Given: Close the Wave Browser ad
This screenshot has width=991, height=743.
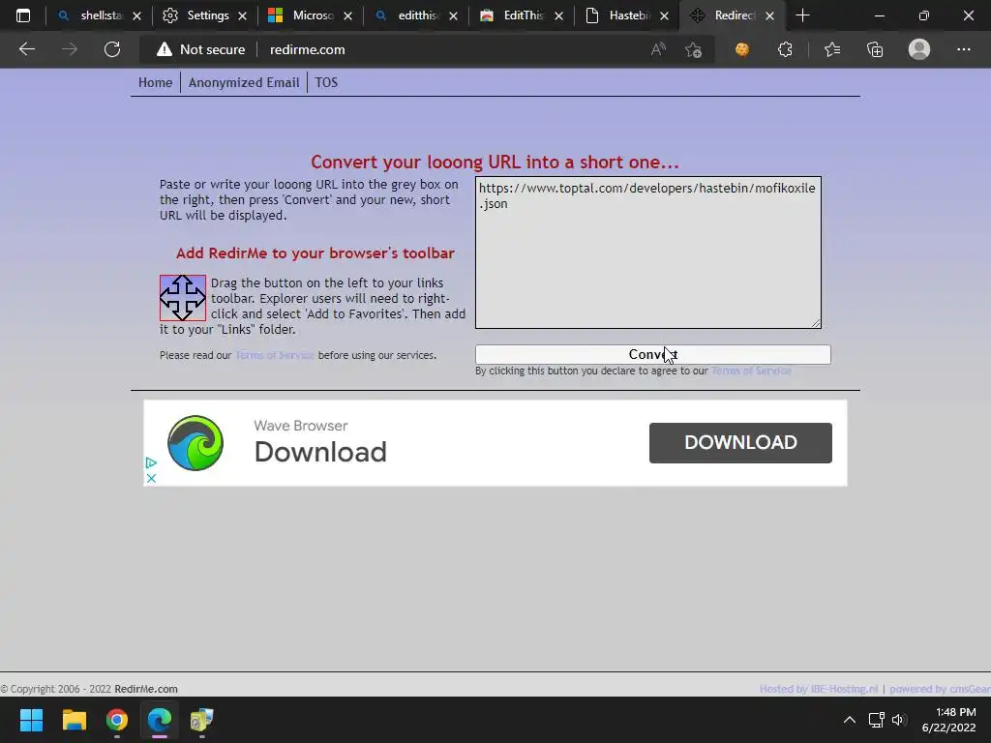Looking at the screenshot, I should click(151, 478).
